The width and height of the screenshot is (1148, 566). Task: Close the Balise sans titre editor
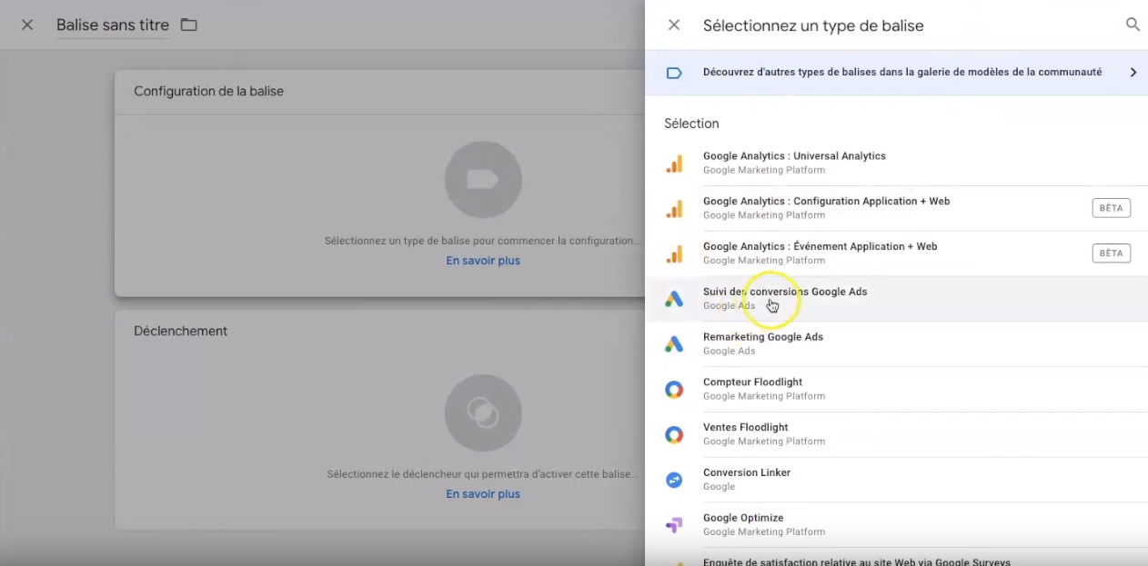click(27, 25)
